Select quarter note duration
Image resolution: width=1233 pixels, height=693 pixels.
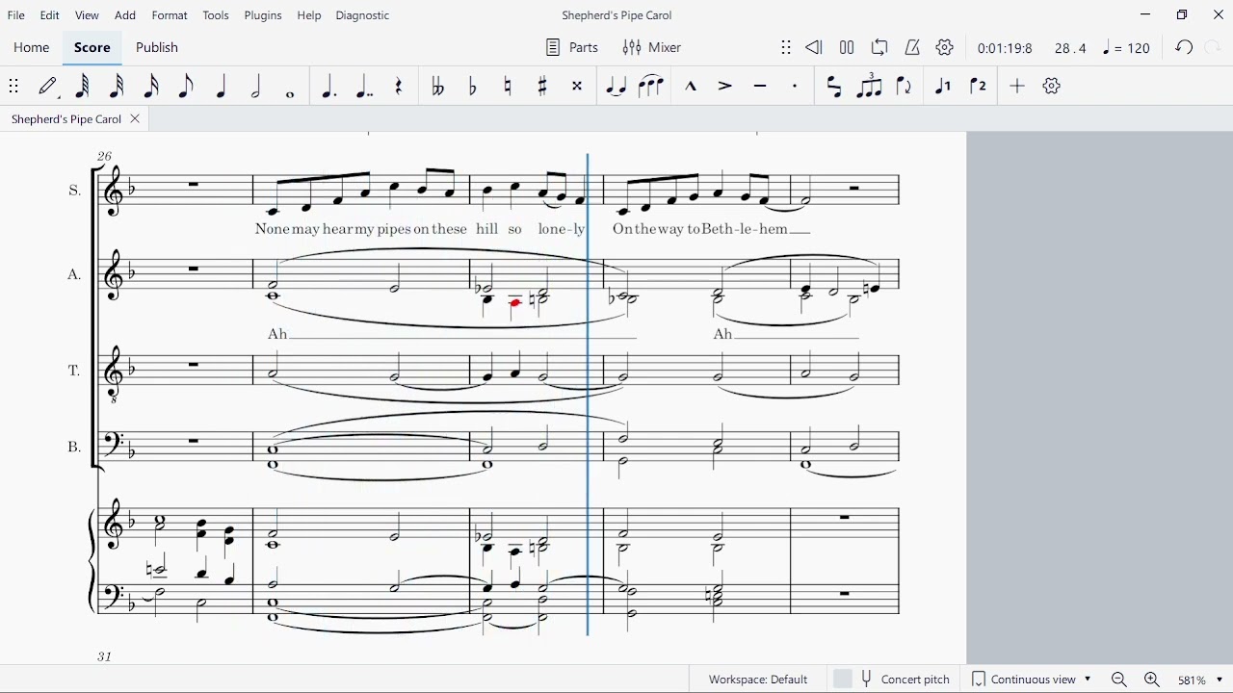(x=221, y=87)
